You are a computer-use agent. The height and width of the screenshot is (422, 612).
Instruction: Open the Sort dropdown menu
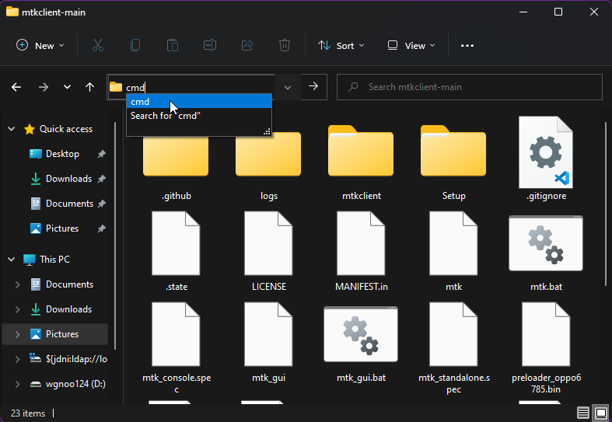pos(341,46)
